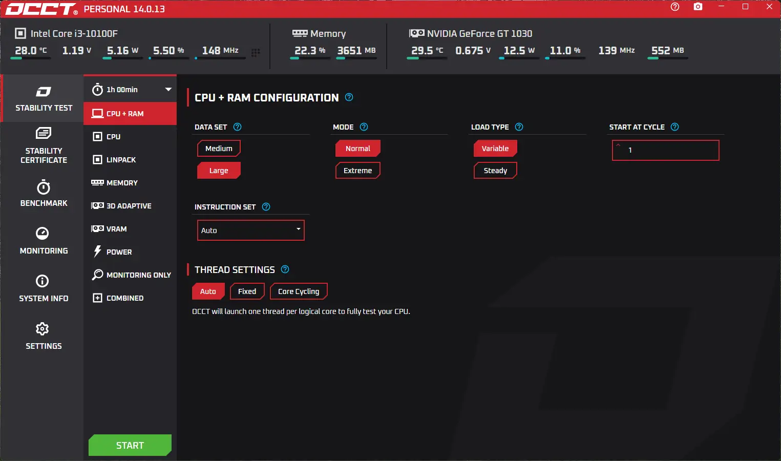Click the CPU voltage 1.19 V reading

tap(77, 51)
